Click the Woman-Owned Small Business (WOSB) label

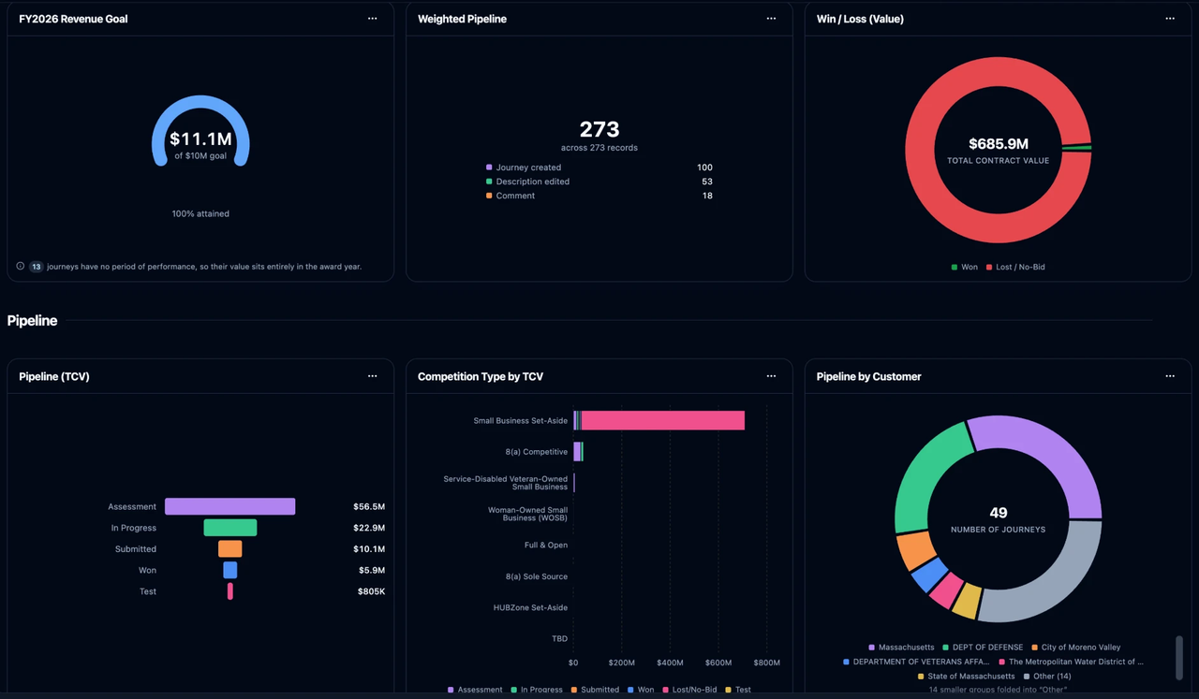coord(528,514)
